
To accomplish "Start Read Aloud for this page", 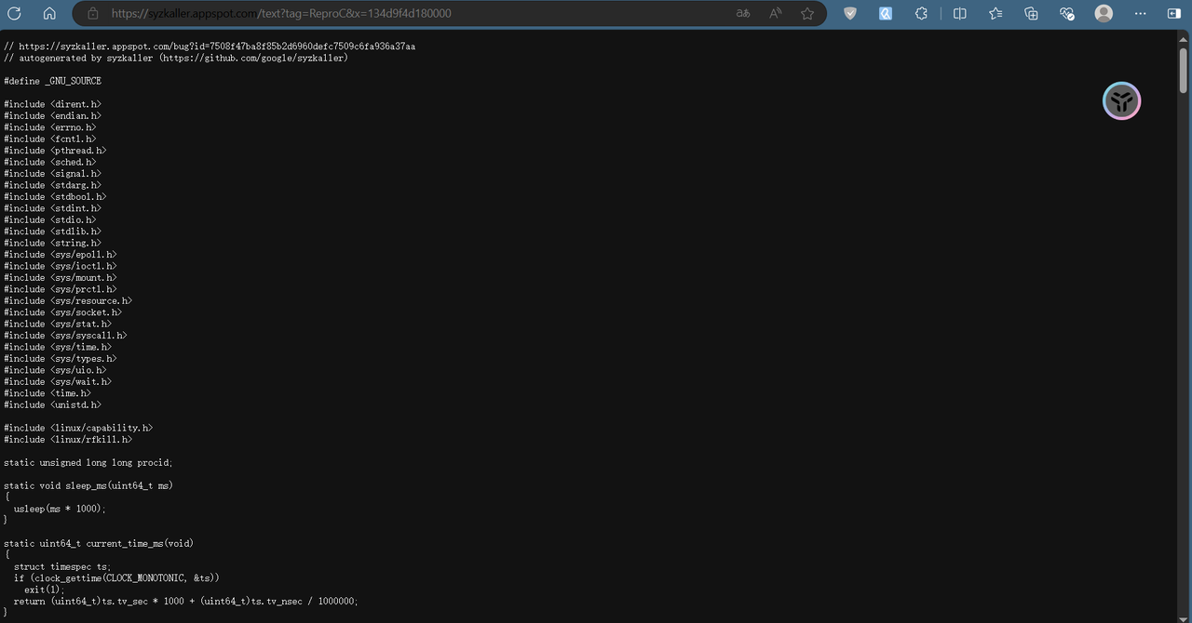I will (776, 14).
